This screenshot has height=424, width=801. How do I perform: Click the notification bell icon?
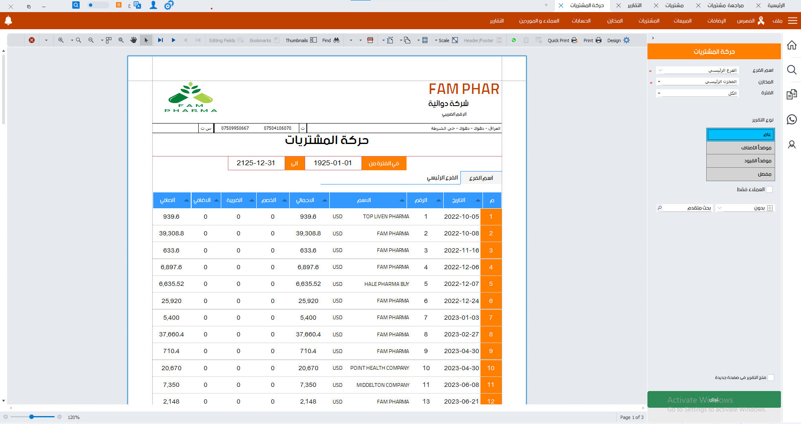(x=8, y=20)
